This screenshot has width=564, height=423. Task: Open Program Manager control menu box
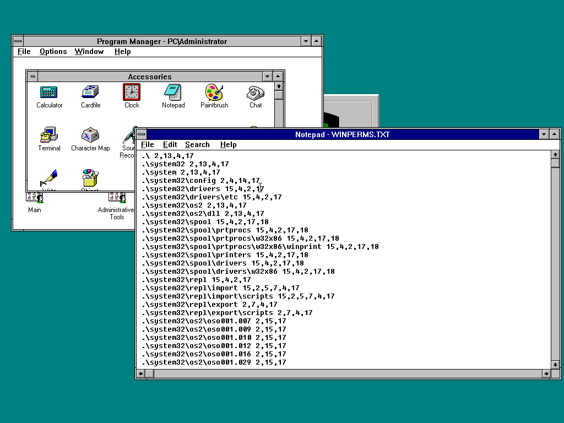click(x=18, y=41)
